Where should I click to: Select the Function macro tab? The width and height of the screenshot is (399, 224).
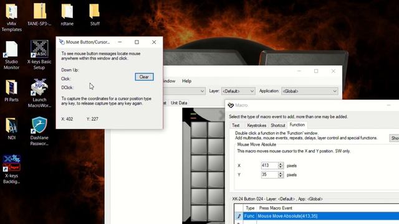click(297, 124)
